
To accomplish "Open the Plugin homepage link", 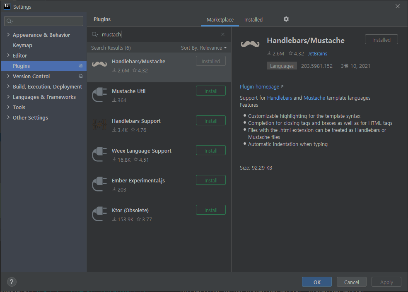I will [261, 87].
